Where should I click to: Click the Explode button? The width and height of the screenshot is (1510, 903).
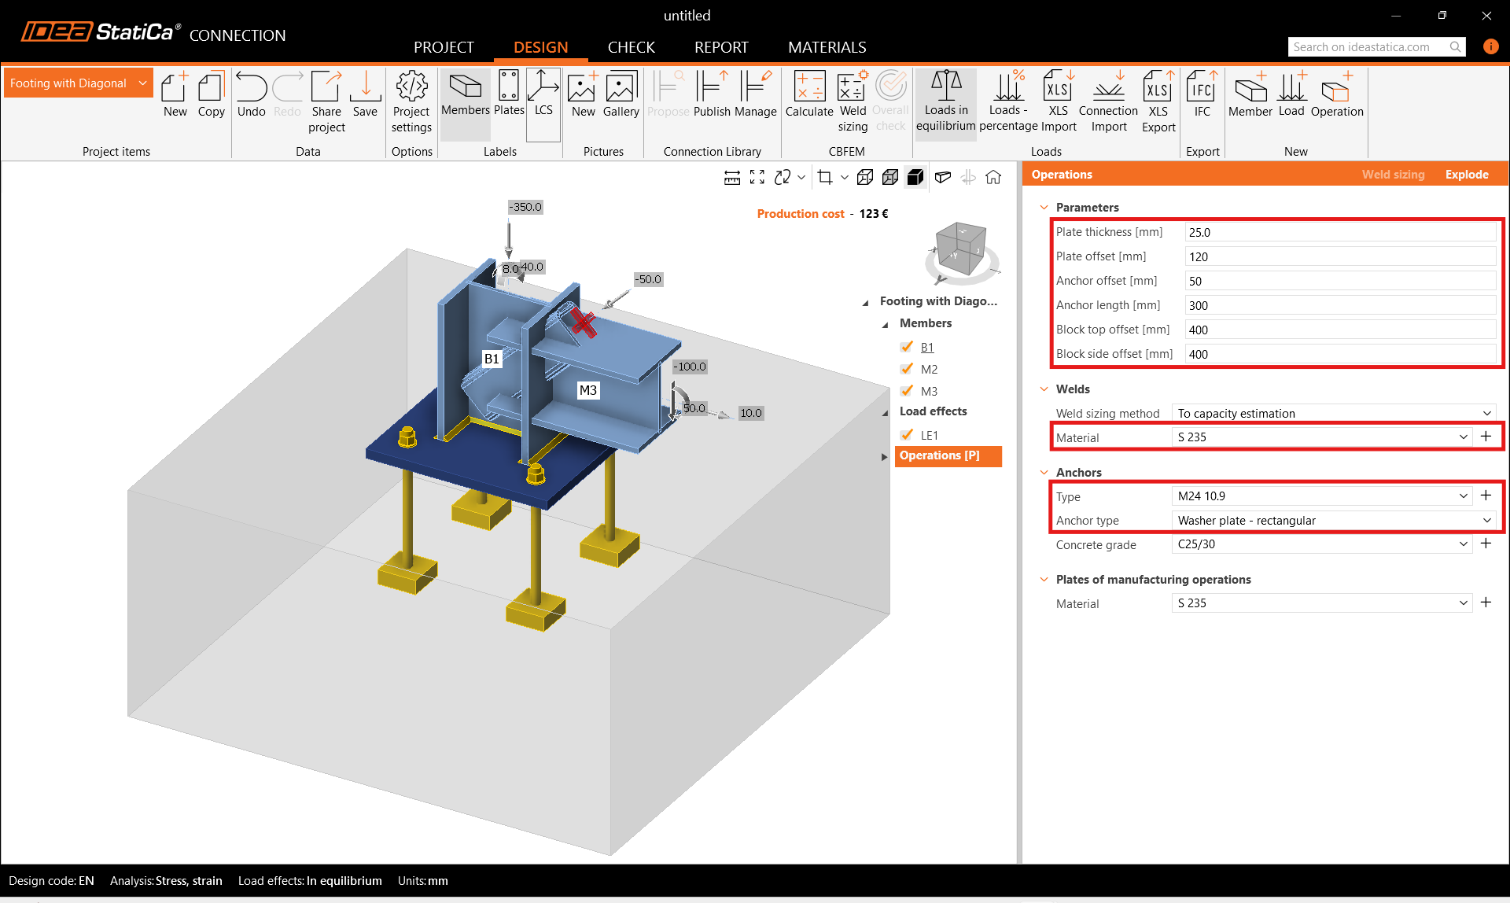[x=1466, y=175]
